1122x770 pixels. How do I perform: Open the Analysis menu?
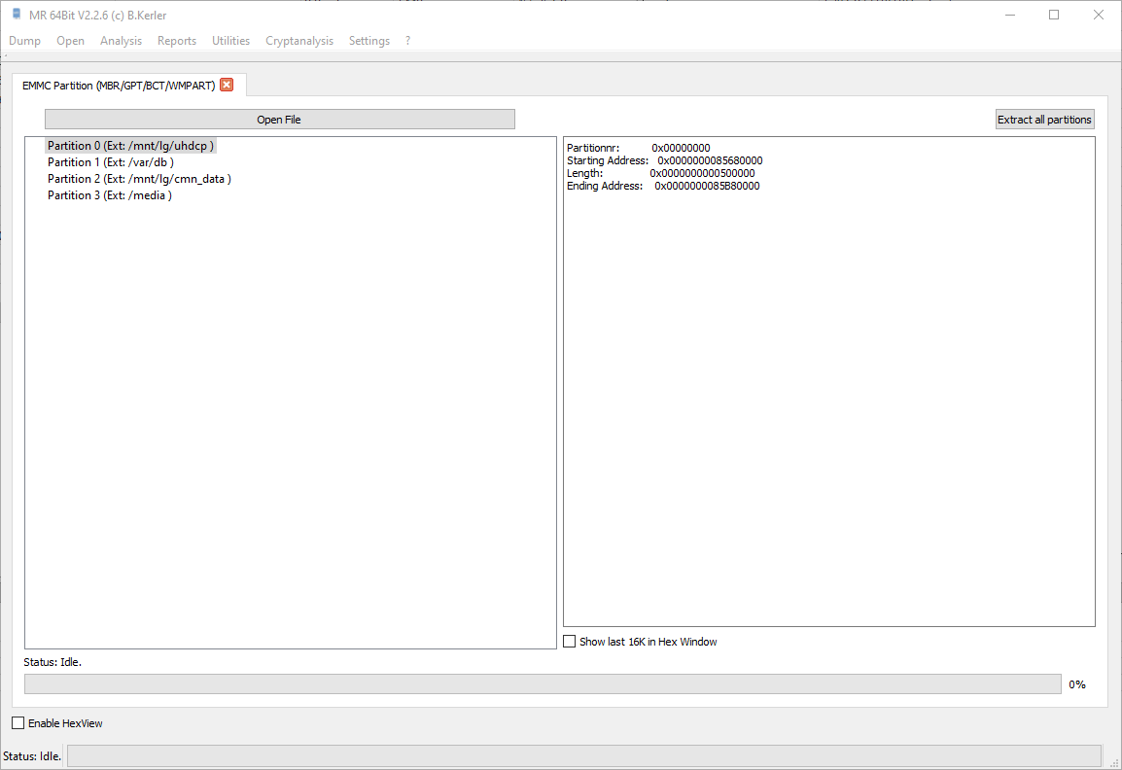click(x=121, y=41)
